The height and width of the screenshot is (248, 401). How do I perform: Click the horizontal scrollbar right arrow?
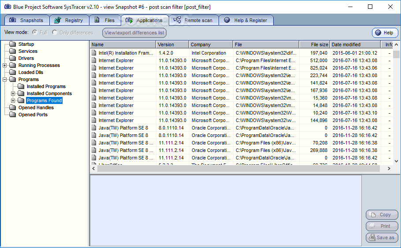389,168
